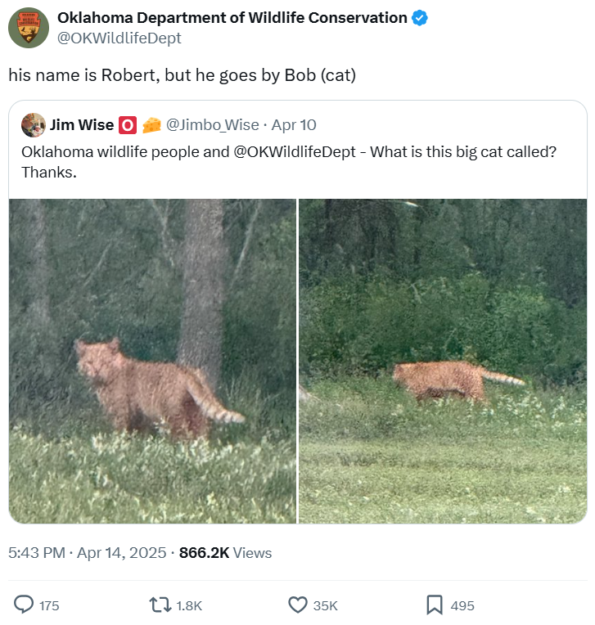
Task: Click the cheese emoji beside Jim Wise
Action: coord(151,125)
